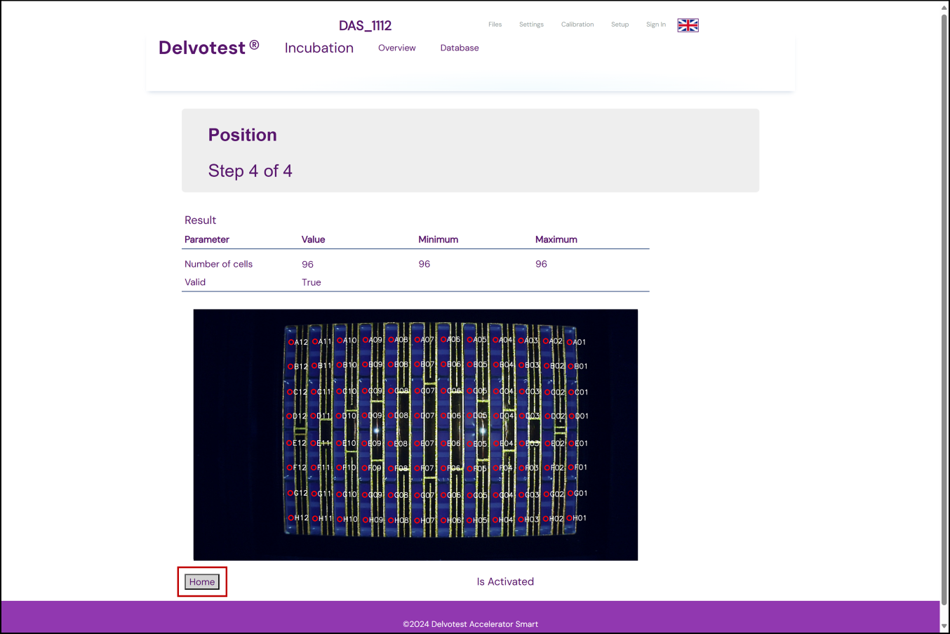Switch to the Overview tab
This screenshot has height=634, width=950.
(x=396, y=48)
